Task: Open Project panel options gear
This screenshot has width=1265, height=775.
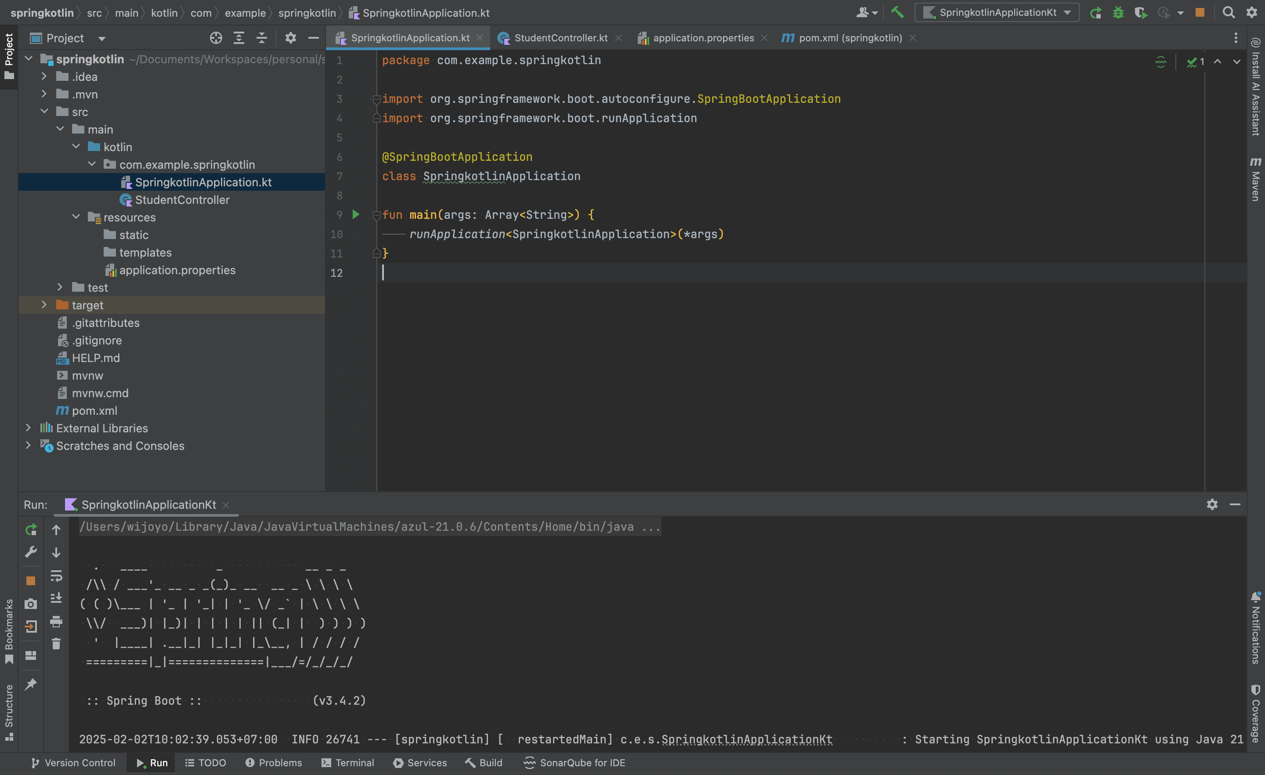Action: click(x=291, y=37)
